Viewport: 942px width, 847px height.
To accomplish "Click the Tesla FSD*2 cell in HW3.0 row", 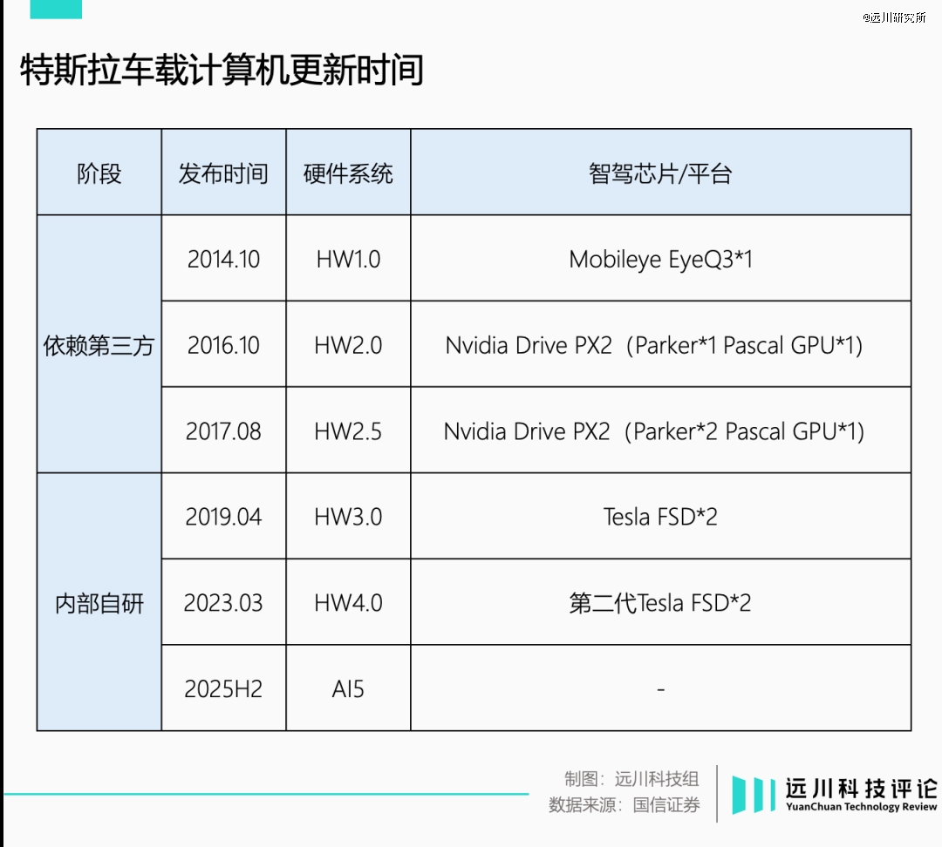I will (x=661, y=516).
